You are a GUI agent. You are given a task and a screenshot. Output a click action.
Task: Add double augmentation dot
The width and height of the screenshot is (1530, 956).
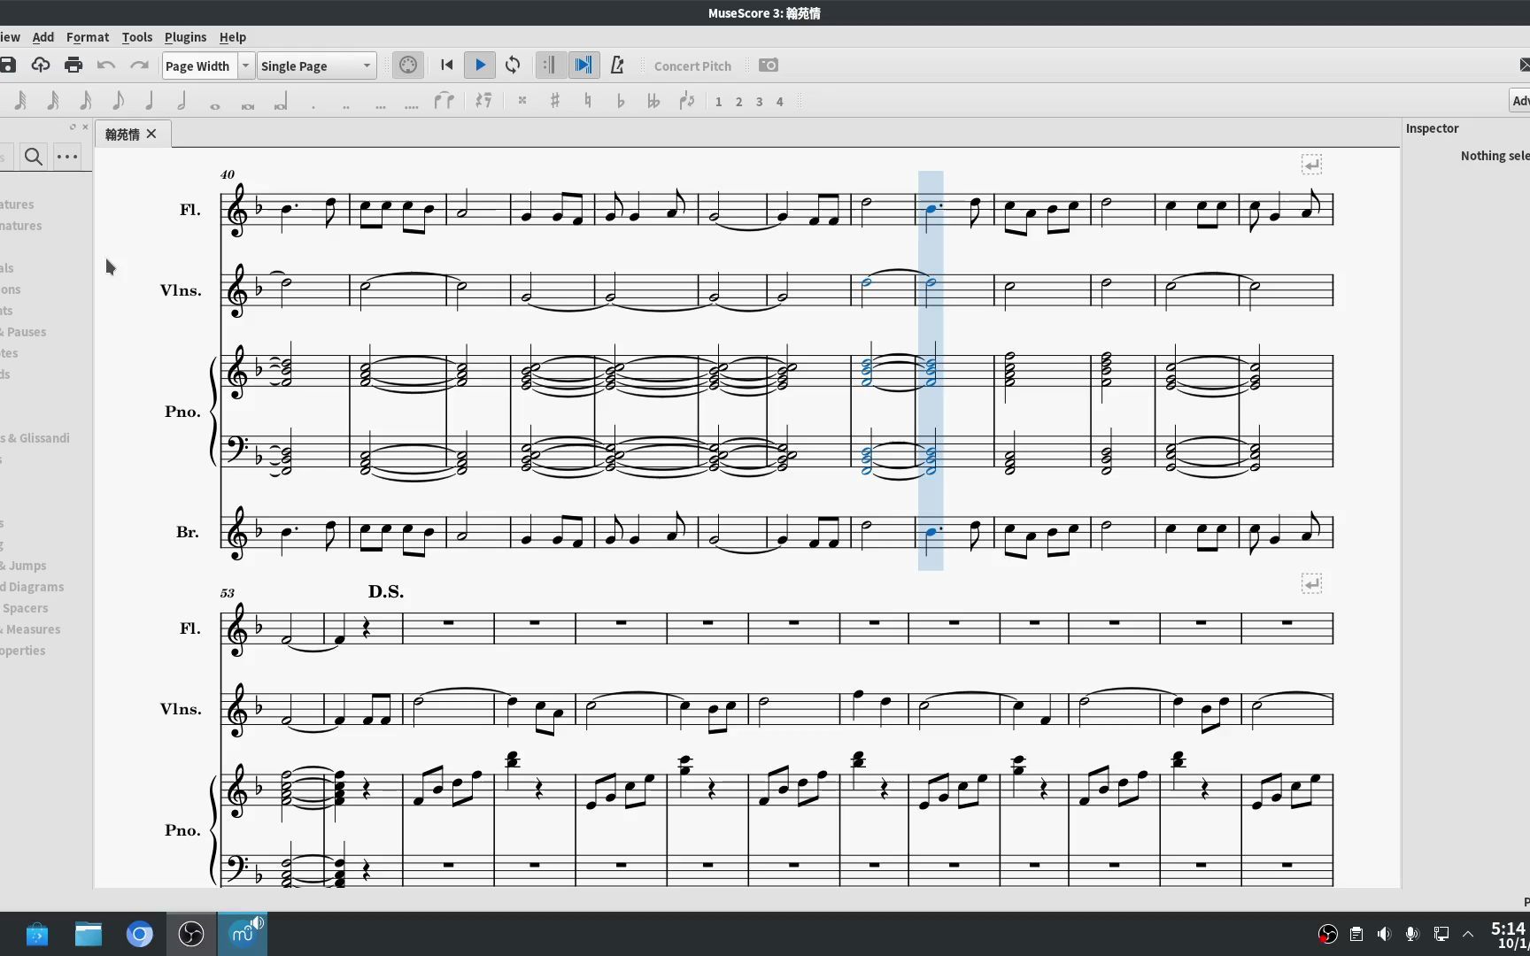346,106
